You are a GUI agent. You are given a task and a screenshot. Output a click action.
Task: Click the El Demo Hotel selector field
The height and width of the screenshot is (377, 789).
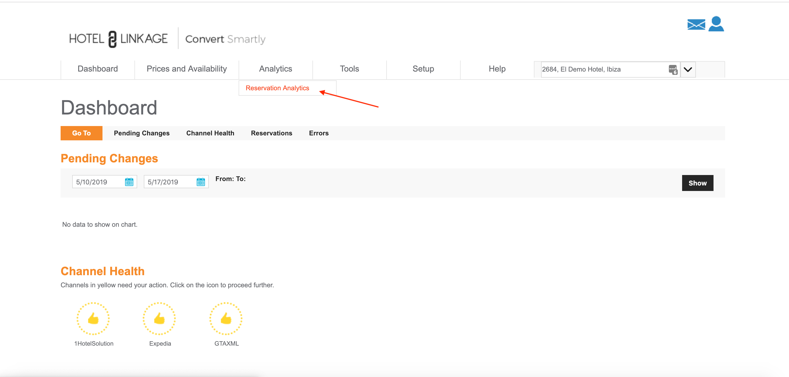[600, 69]
